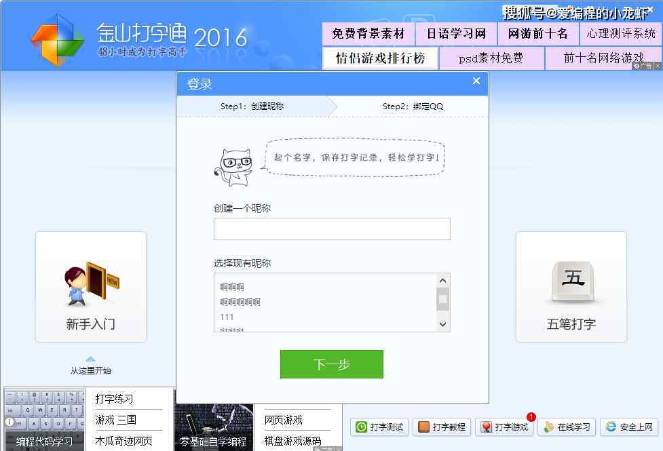The height and width of the screenshot is (451, 663).
Task: Click the 下一步 green button
Action: tap(331, 364)
